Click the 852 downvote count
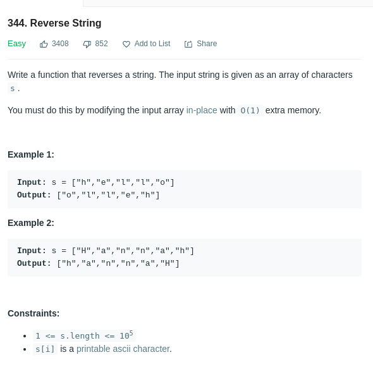This screenshot has height=369, width=373. (x=101, y=44)
